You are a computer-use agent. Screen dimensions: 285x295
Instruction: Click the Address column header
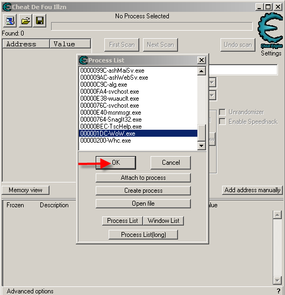click(x=26, y=44)
